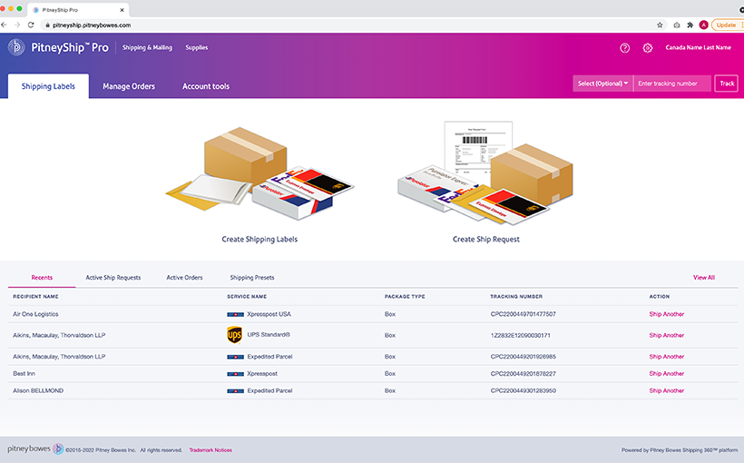Click the Create Ship Request illustration

pyautogui.click(x=485, y=173)
